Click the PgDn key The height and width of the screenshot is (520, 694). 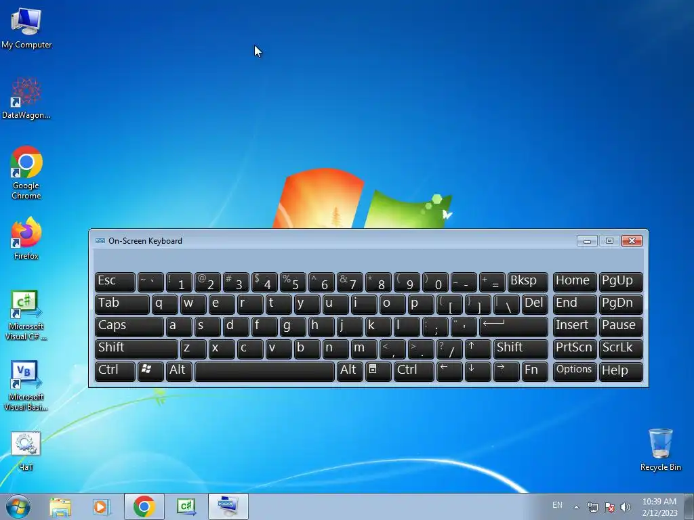621,304
